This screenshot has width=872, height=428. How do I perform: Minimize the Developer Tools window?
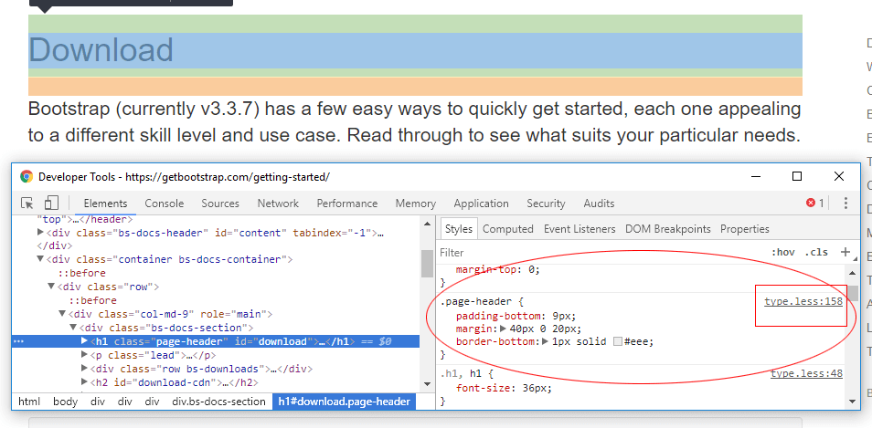[756, 176]
